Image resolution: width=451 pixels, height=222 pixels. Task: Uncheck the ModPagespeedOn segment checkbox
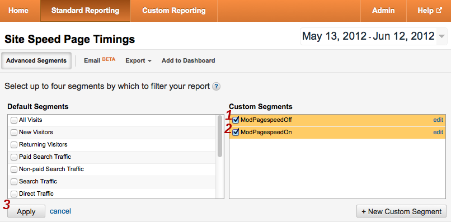236,133
